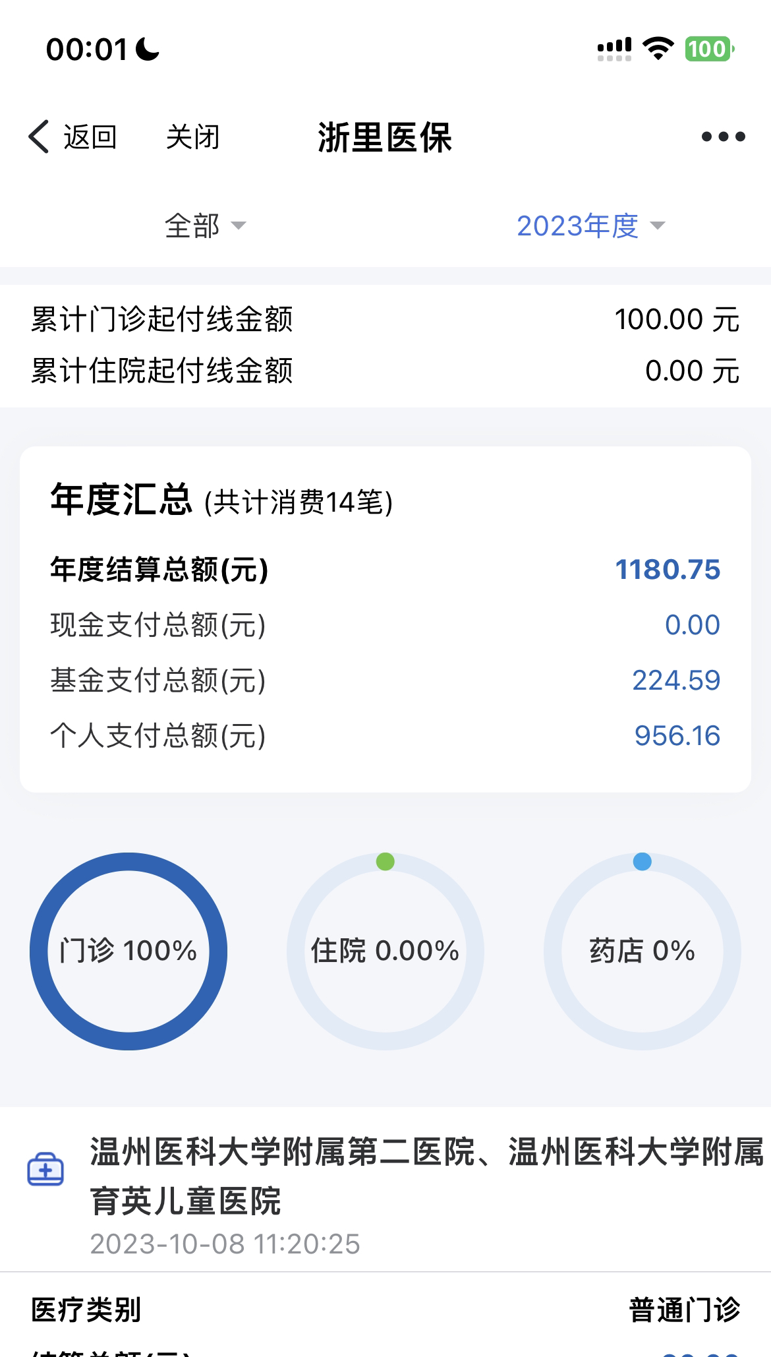The width and height of the screenshot is (771, 1357).
Task: Tap the 返回 back text
Action: tap(90, 137)
